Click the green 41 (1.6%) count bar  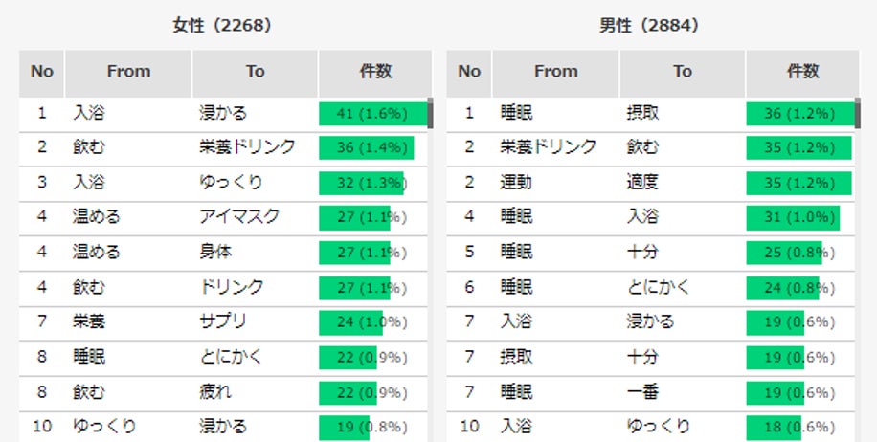(x=372, y=114)
